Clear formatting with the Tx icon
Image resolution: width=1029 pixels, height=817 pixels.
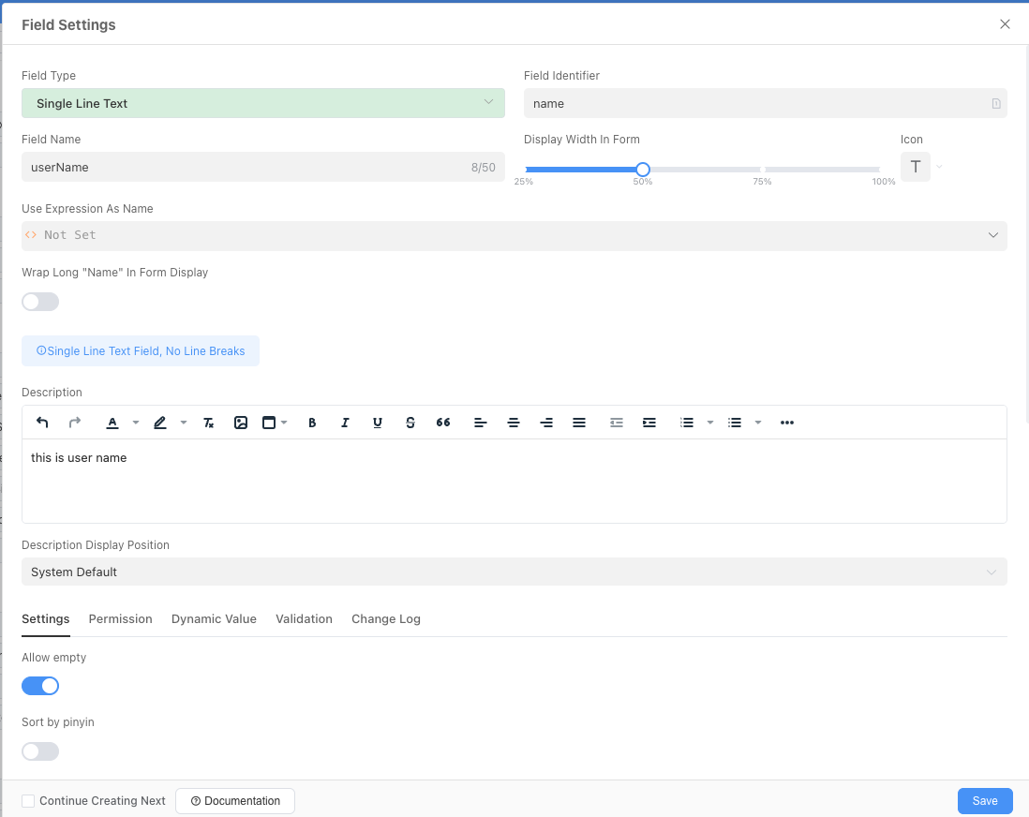(x=209, y=423)
